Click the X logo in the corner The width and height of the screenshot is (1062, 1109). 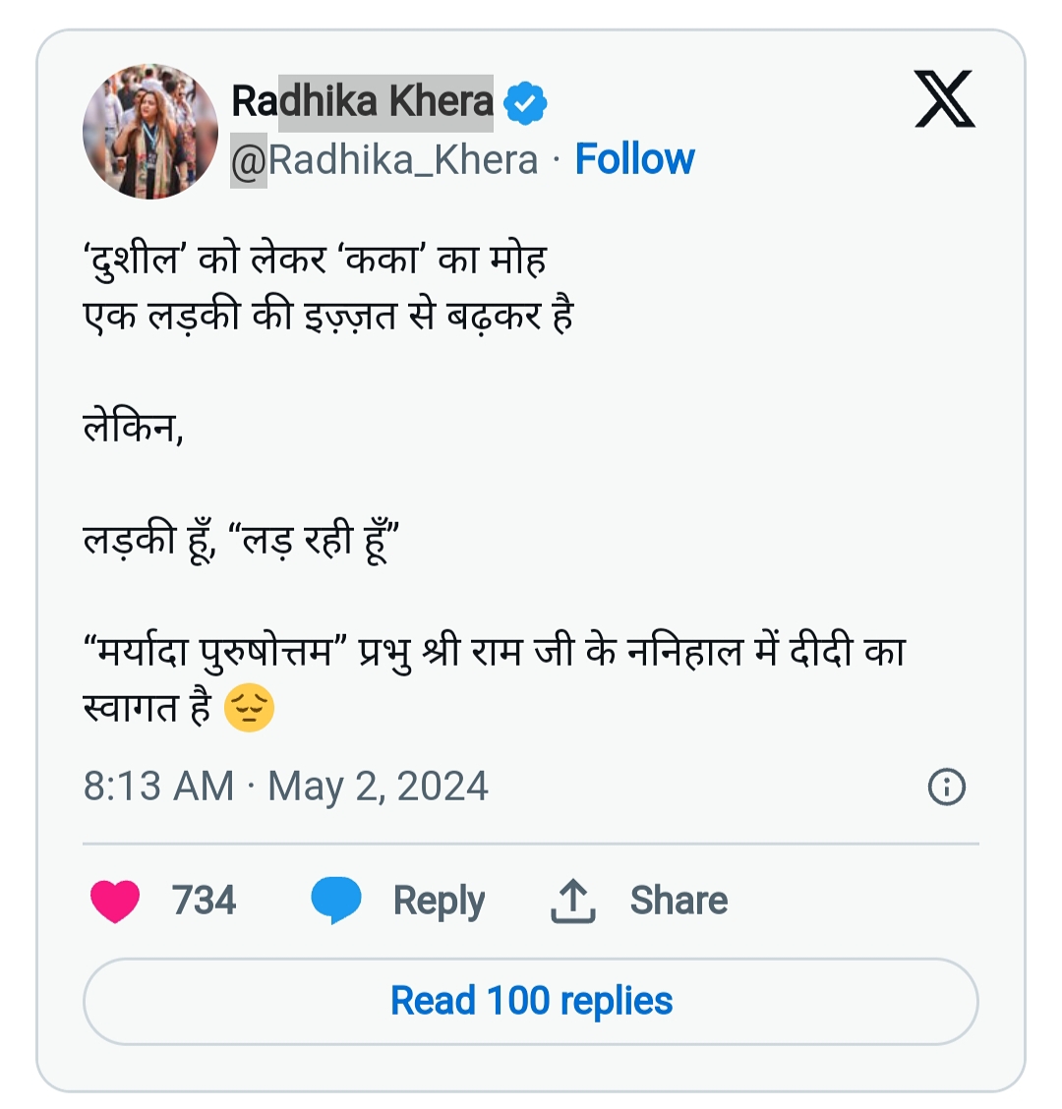click(x=944, y=99)
